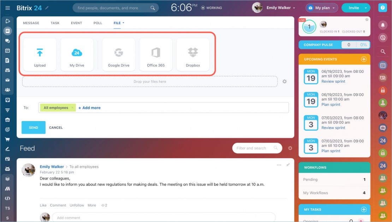Click + Add more recipients
392x222 pixels.
tap(89, 108)
